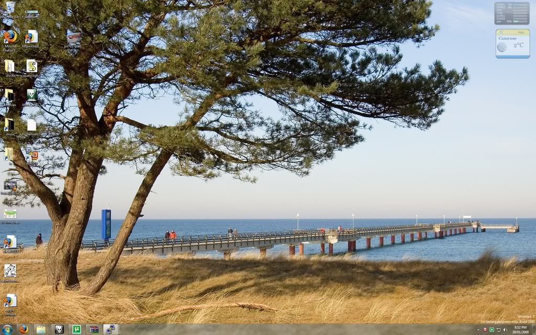The image size is (536, 335).
Task: Open Windows Explorer from the taskbar
Action: [x=41, y=329]
